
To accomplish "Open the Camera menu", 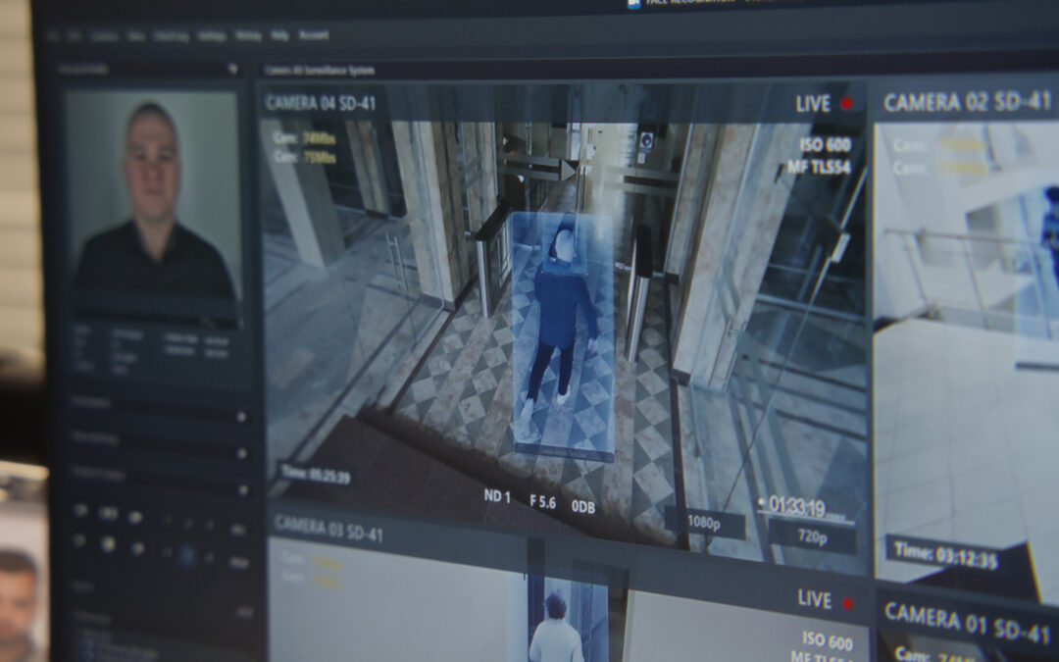I will pos(106,35).
